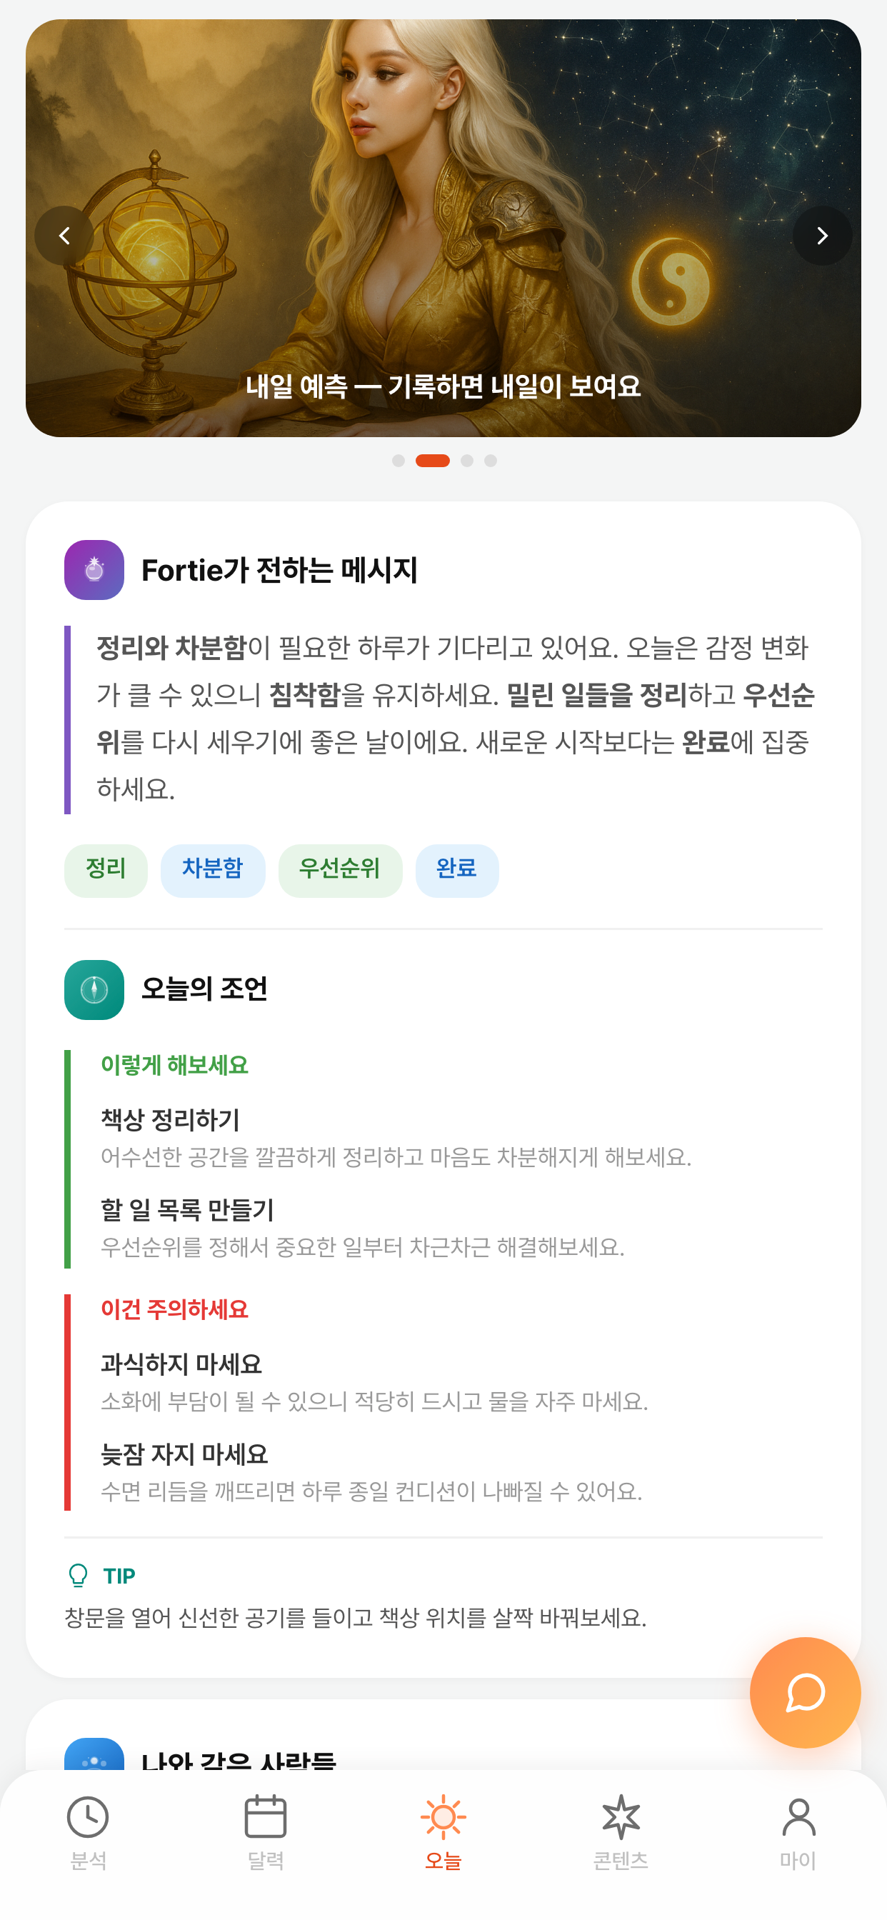Tap the lightbulb icon next to TIP
Viewport: 887px width, 1920px height.
[x=78, y=1576]
